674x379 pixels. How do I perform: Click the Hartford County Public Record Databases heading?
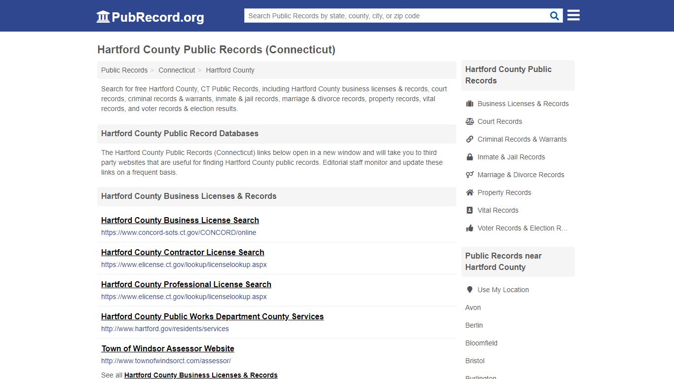180,134
